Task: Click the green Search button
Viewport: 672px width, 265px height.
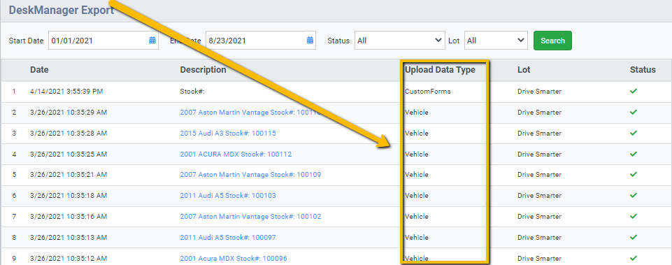Action: click(552, 41)
